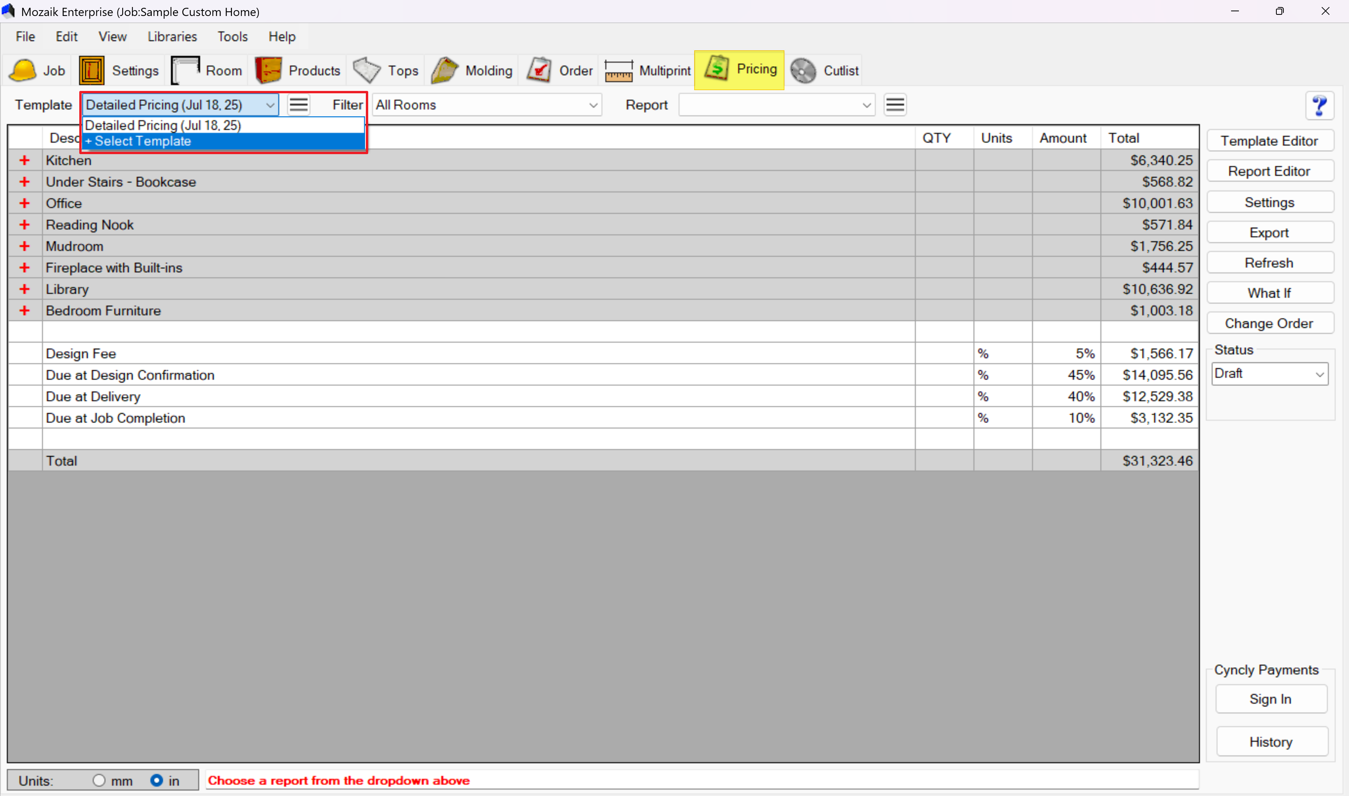The image size is (1349, 796).
Task: Select the Tops countertop icon
Action: 367,70
